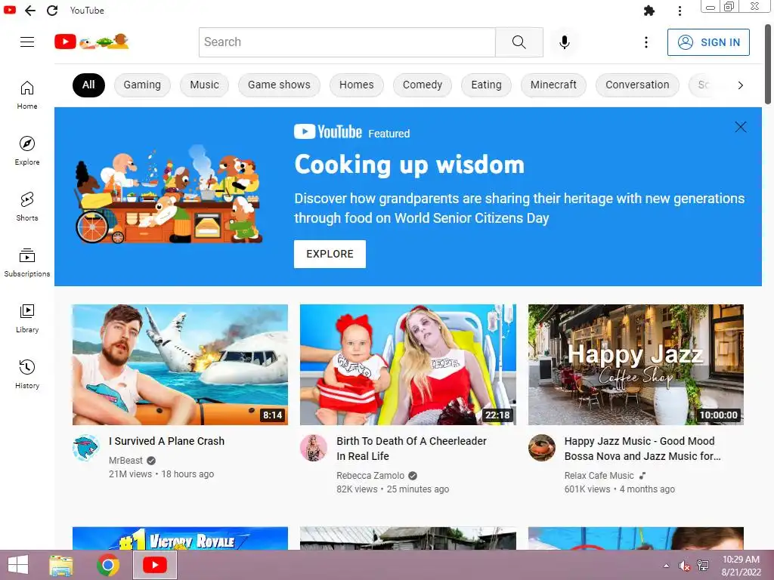Screen dimensions: 774x580
Task: Click the EXPLORE banner button
Action: [x=330, y=254]
